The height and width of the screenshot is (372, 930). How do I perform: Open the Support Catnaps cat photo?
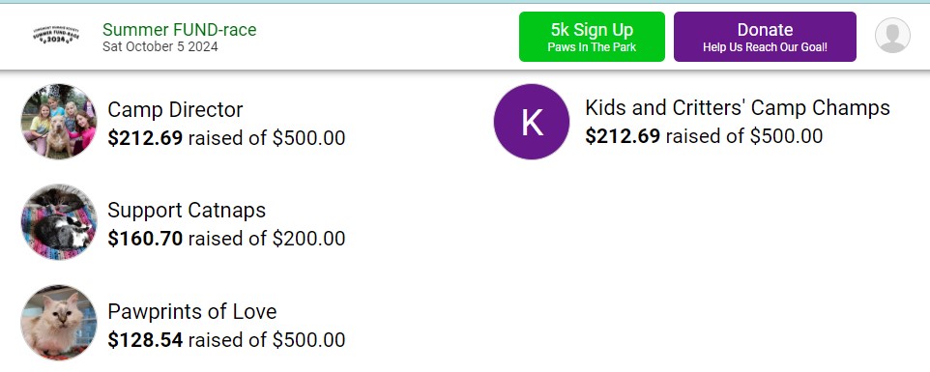(x=59, y=222)
